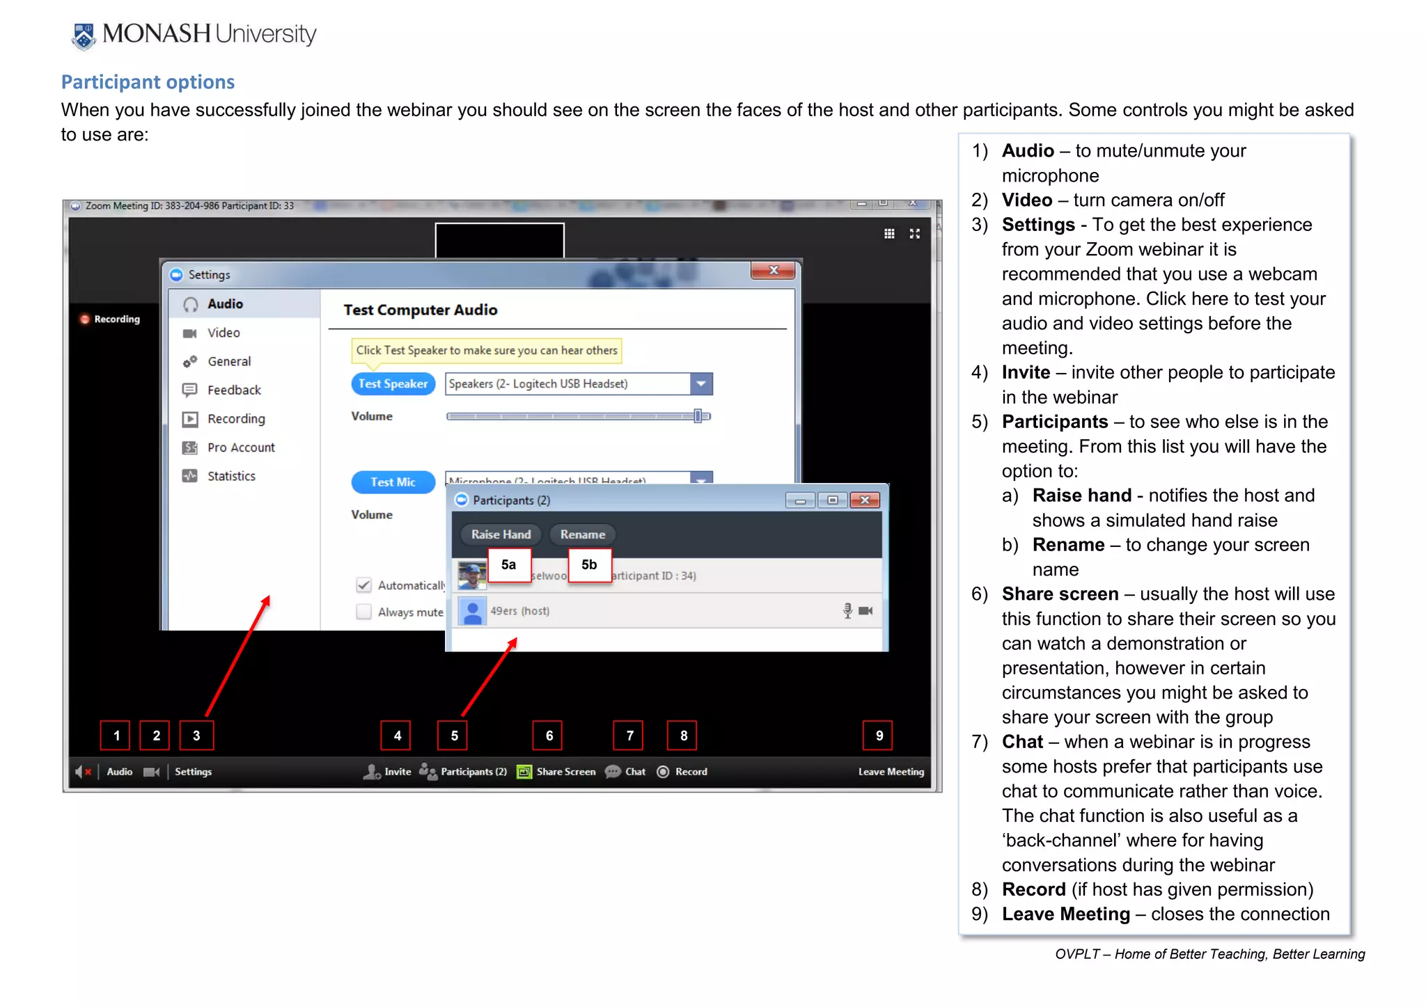Click the first participant's photo avatar

pyautogui.click(x=472, y=576)
